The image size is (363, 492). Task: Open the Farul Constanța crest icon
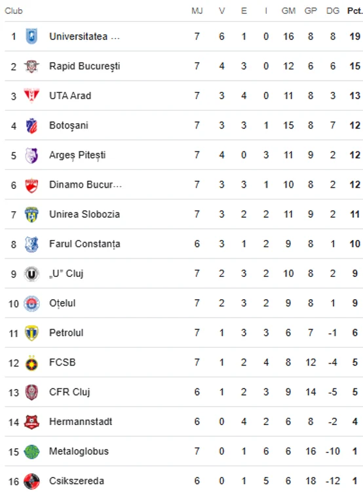(x=31, y=244)
